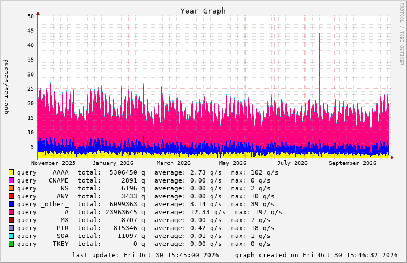Image resolution: width=407 pixels, height=263 pixels.
Task: Click the SOA average '0.01 q/s'
Action: (x=206, y=236)
